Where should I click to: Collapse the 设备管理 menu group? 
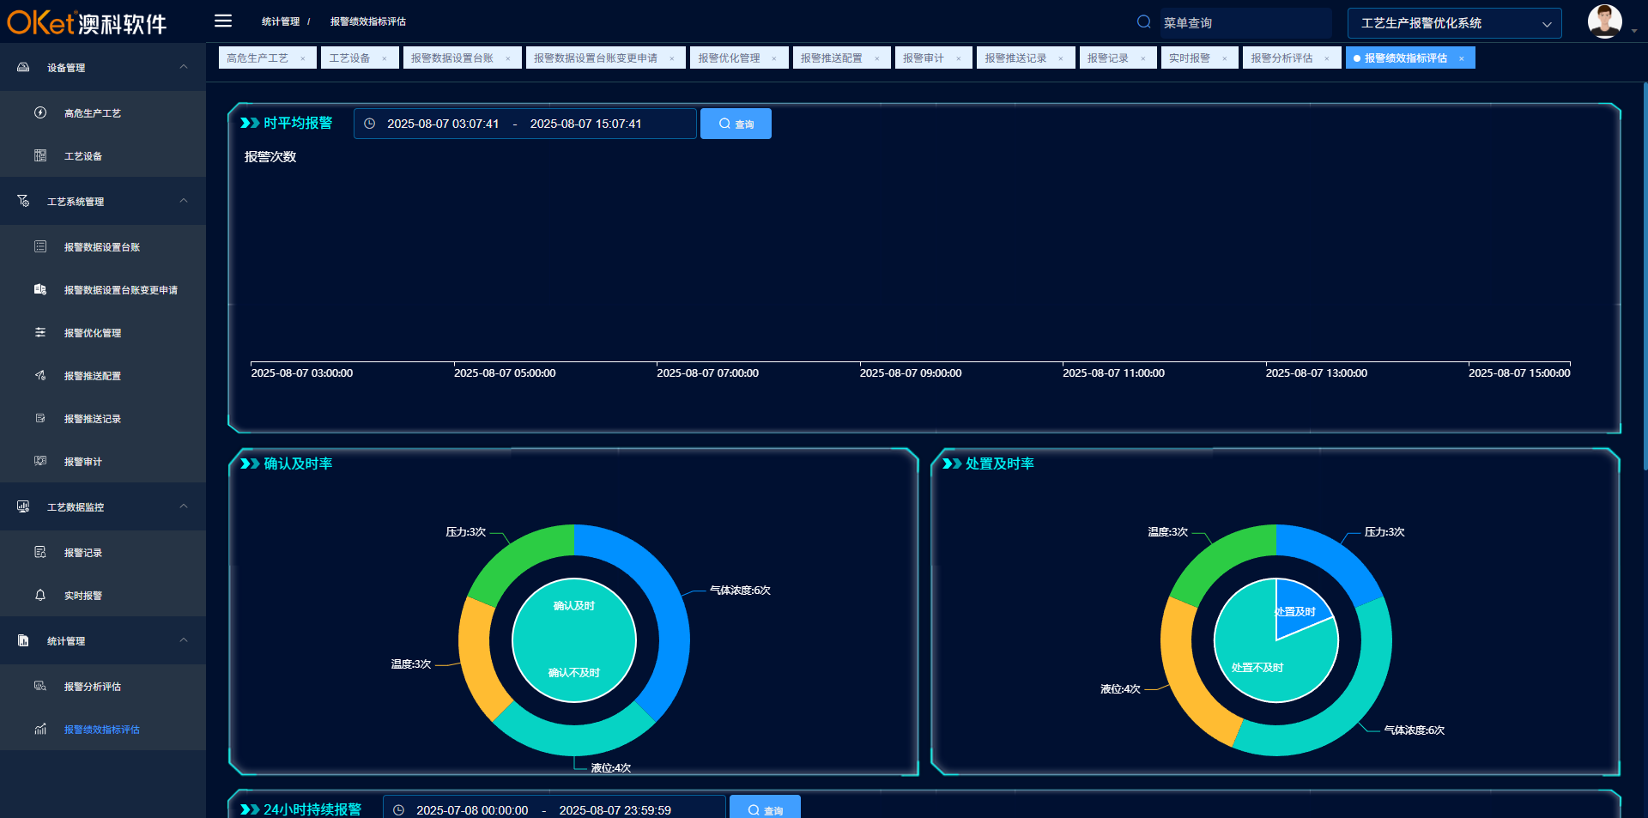click(x=184, y=67)
